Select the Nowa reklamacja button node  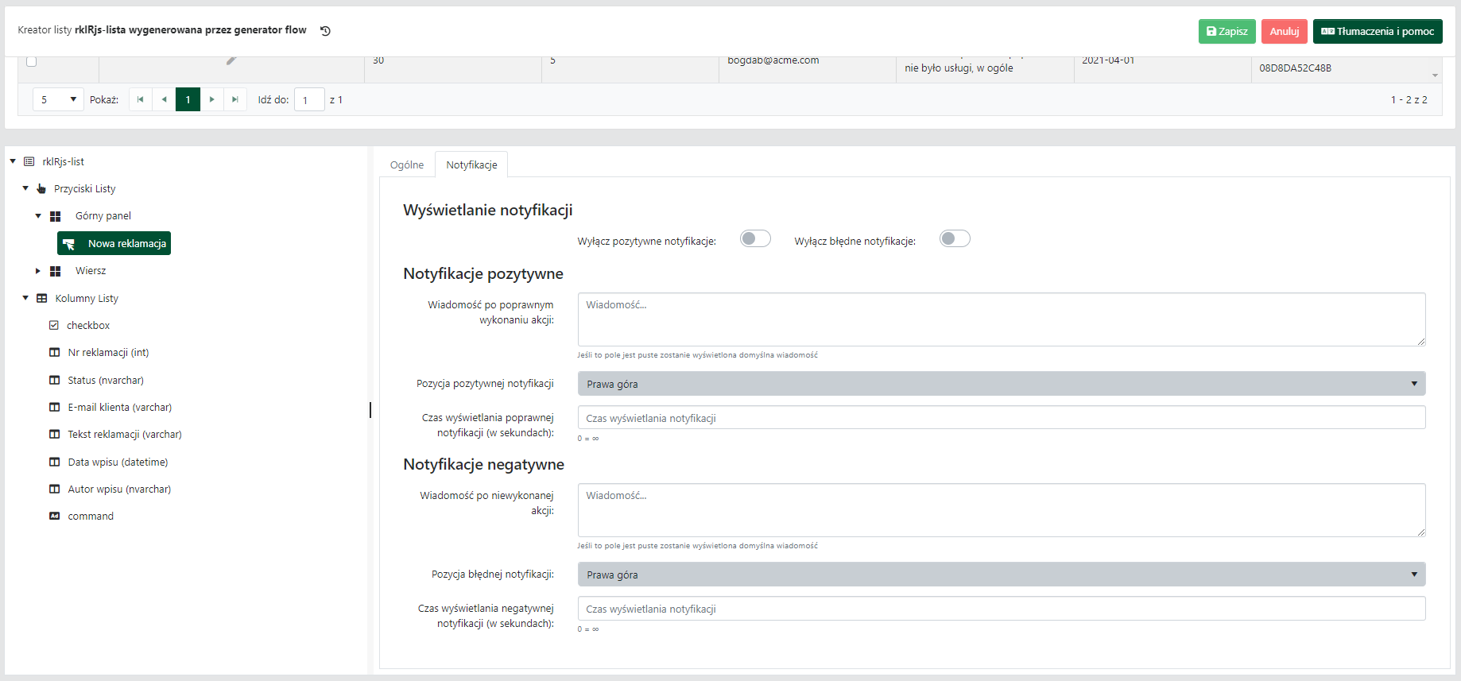114,243
